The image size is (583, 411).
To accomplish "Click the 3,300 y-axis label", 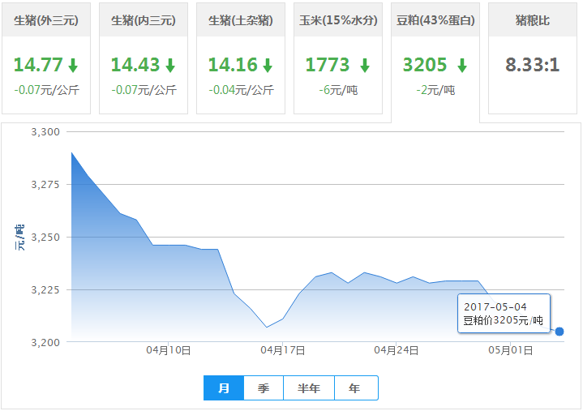I will pyautogui.click(x=45, y=132).
